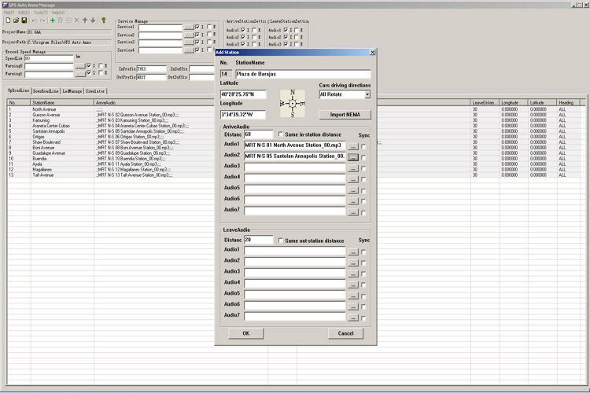Browse file for LeaveAudio Audio1
The height and width of the screenshot is (393, 590).
pyautogui.click(x=353, y=252)
